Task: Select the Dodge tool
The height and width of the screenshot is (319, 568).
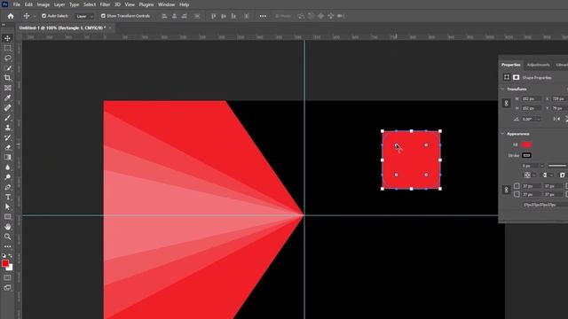Action: (7, 177)
